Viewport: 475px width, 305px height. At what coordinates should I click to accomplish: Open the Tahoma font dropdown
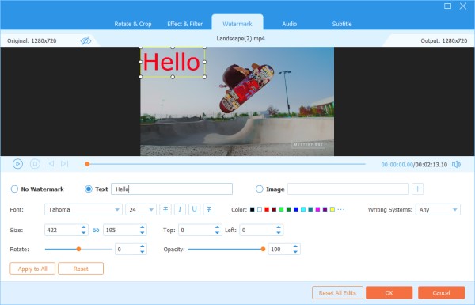coord(83,209)
